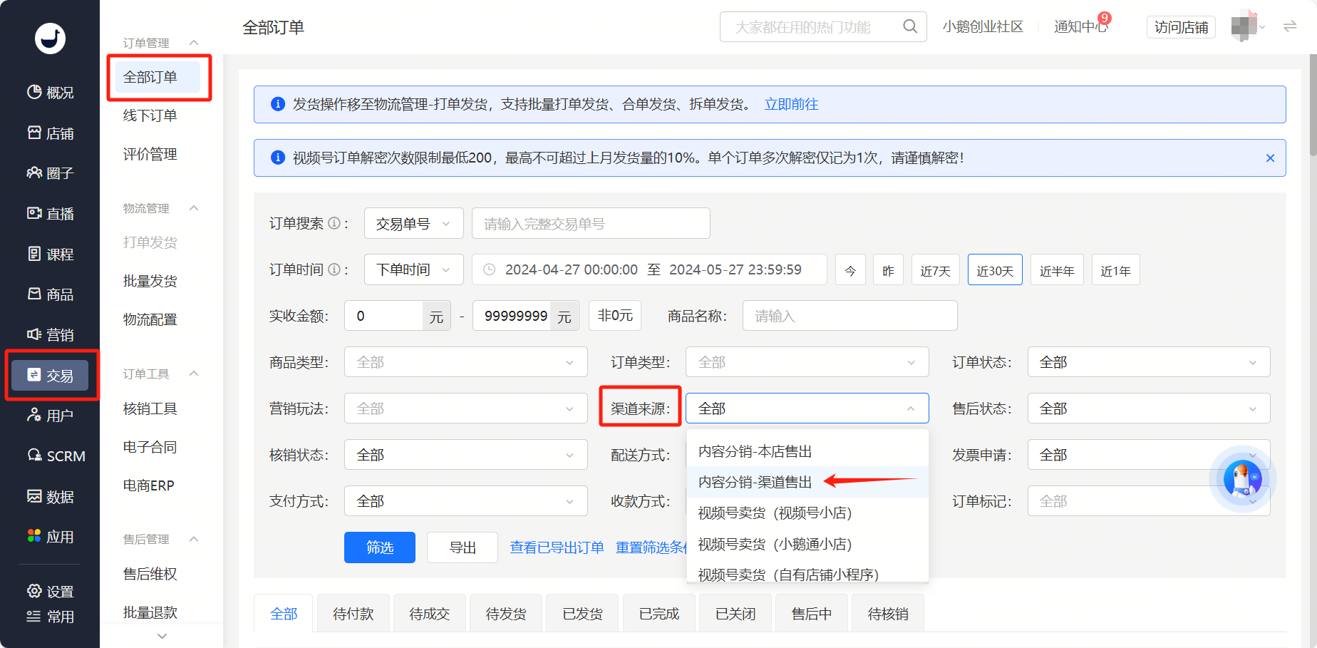This screenshot has width=1317, height=648.
Task: Open the 通知中心 notifications link
Action: coord(1080,27)
